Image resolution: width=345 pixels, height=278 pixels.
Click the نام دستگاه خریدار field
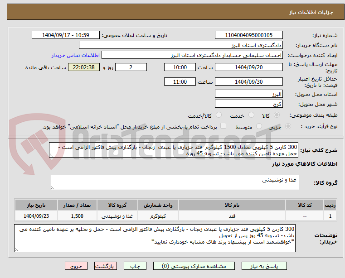[x=180, y=45]
